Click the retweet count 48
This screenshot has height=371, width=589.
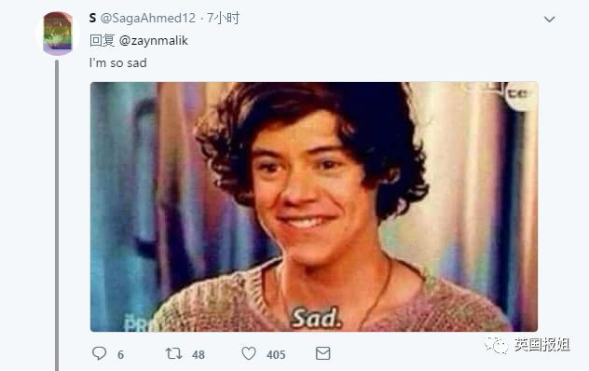pyautogui.click(x=199, y=354)
